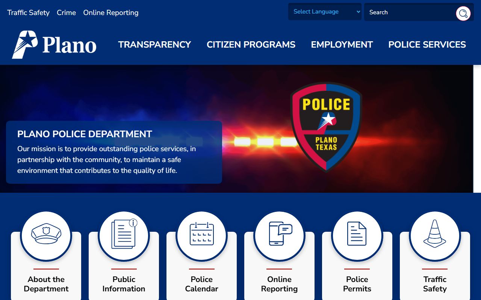Click the Plano city logo

click(x=54, y=45)
